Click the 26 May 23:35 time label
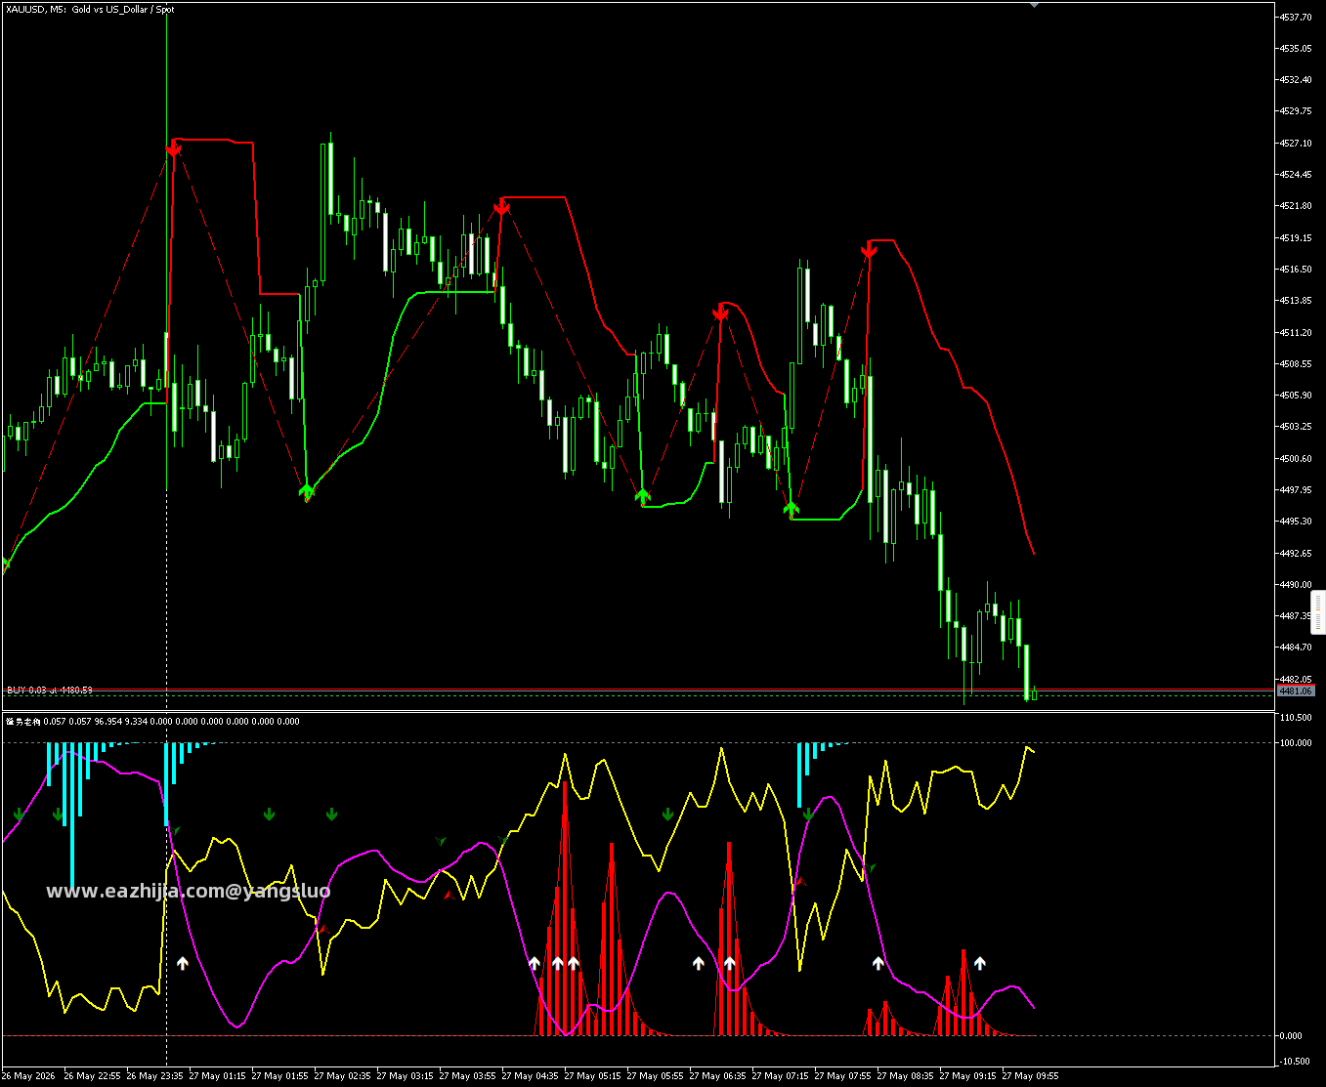This screenshot has height=1087, width=1326. coord(154,1076)
